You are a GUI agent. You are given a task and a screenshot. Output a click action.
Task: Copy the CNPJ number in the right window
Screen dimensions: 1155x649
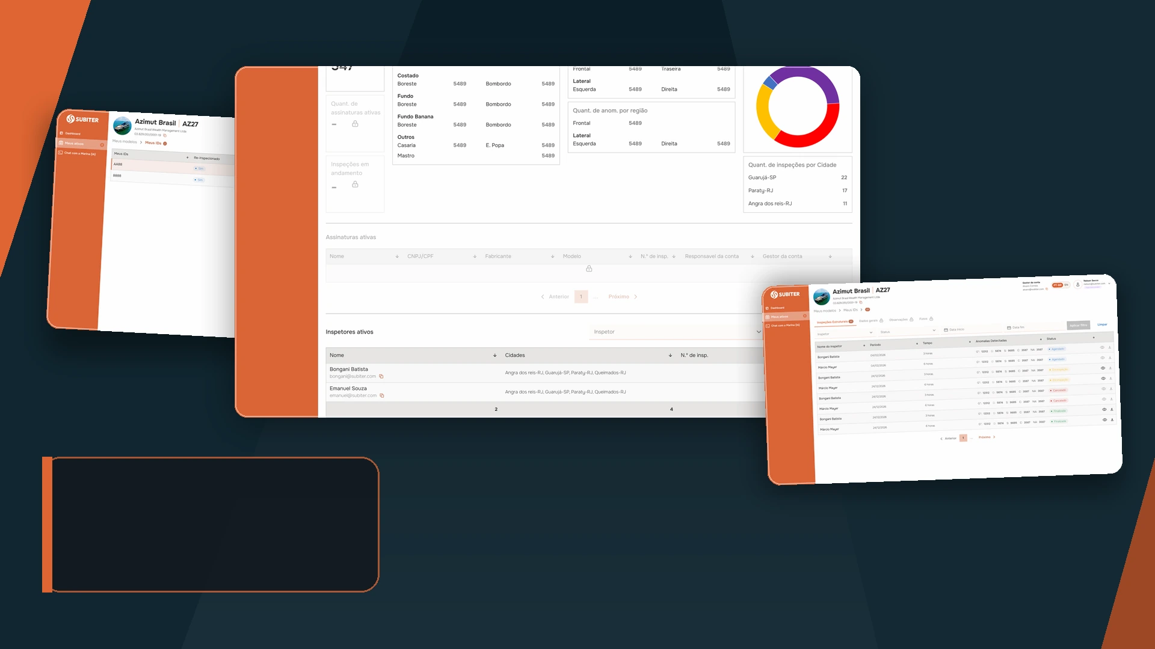coord(861,302)
